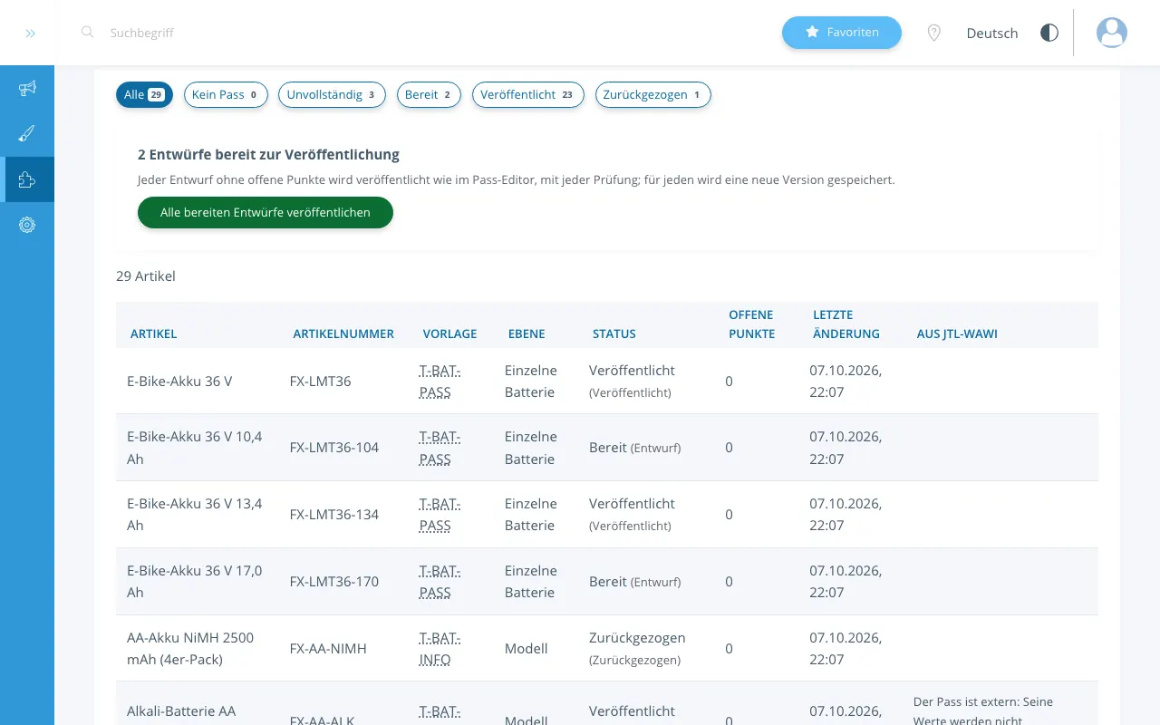Select the Zurückgezogen filter chip

pos(653,94)
